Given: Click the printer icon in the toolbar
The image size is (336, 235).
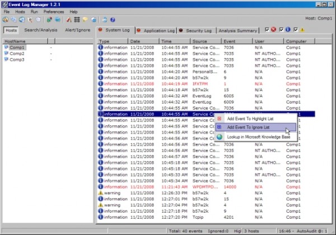Looking at the screenshot, I should click(x=104, y=20).
